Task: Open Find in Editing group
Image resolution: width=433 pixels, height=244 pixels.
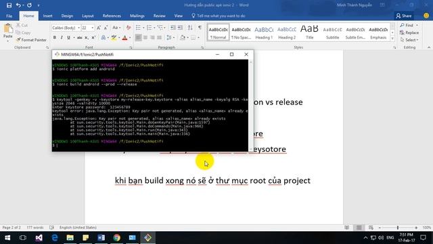Action: [407, 25]
